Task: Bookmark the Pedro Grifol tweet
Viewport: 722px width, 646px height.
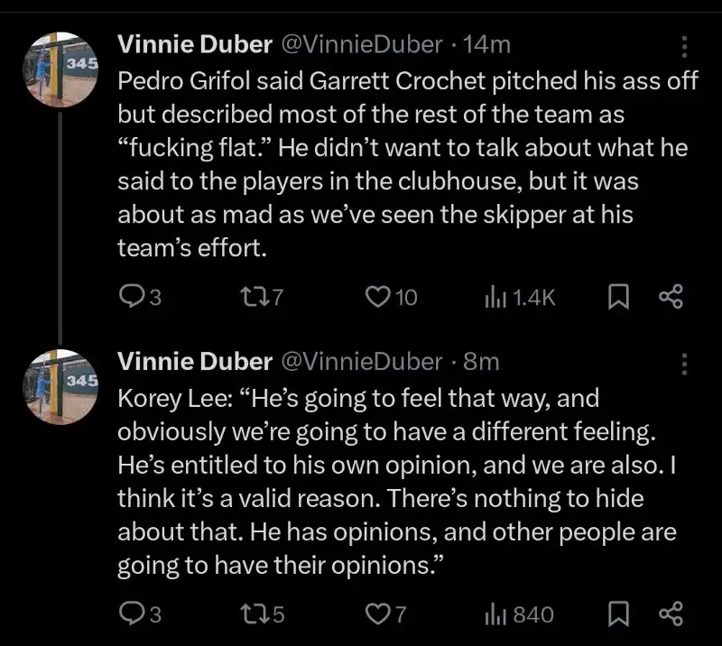Action: [618, 297]
